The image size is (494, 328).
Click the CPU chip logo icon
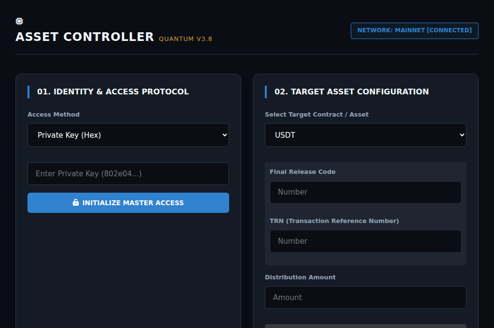pyautogui.click(x=19, y=21)
